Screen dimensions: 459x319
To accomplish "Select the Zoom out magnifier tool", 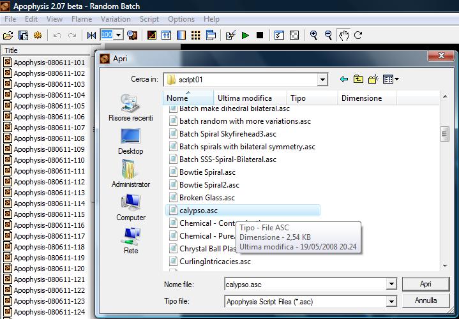I will coord(328,36).
